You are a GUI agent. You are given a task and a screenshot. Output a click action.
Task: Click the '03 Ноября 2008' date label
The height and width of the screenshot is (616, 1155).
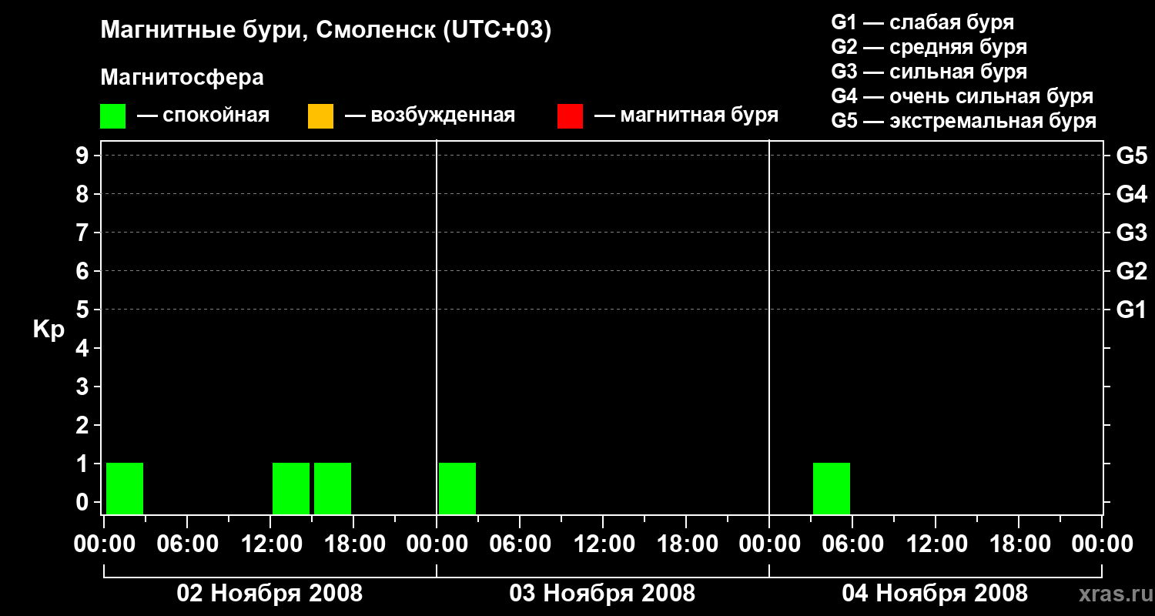click(602, 593)
